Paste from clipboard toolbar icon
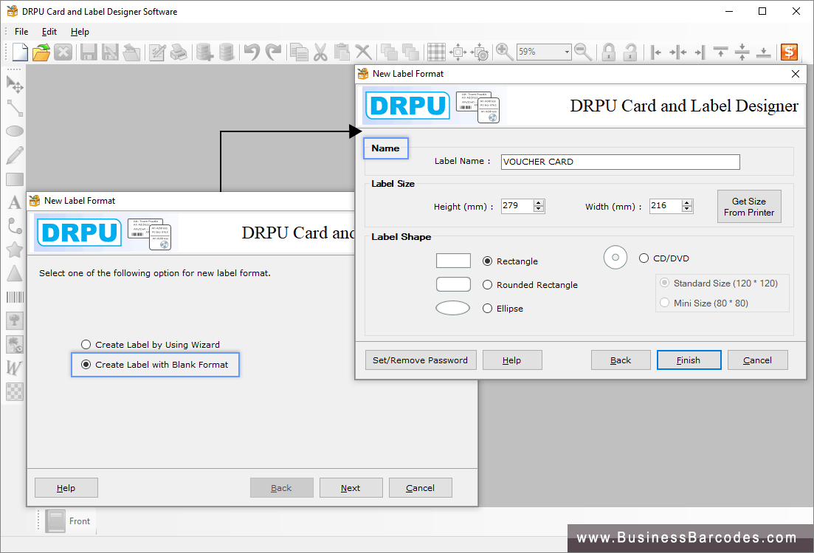This screenshot has height=553, width=814. [342, 52]
